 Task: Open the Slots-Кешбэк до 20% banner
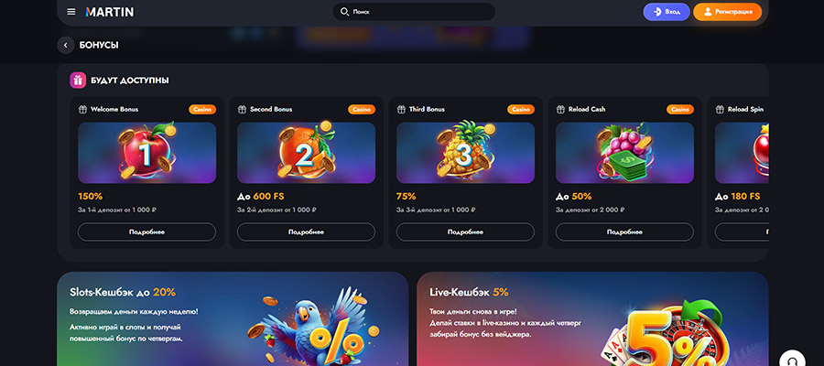pos(233,318)
